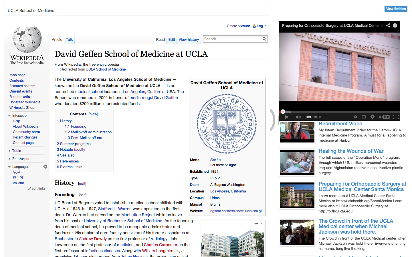Open Preparing for Orthopaedic Surgery thumbnail in list
The height and width of the screenshot is (257, 412).
[297, 195]
